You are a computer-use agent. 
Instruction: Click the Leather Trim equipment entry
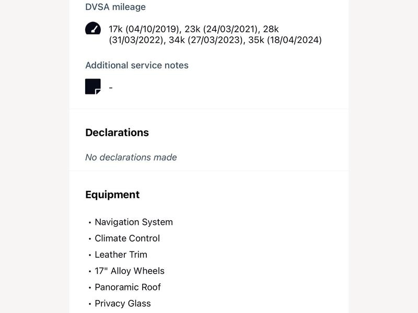click(121, 255)
